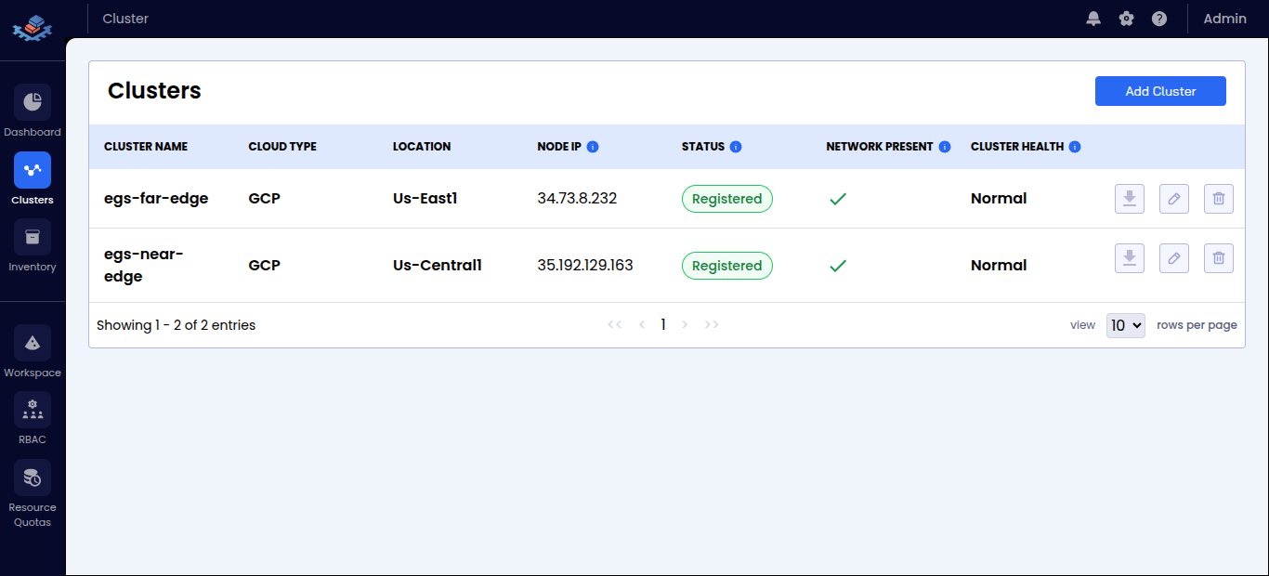Click the Cluster Health info icon
1269x576 pixels.
[1075, 147]
